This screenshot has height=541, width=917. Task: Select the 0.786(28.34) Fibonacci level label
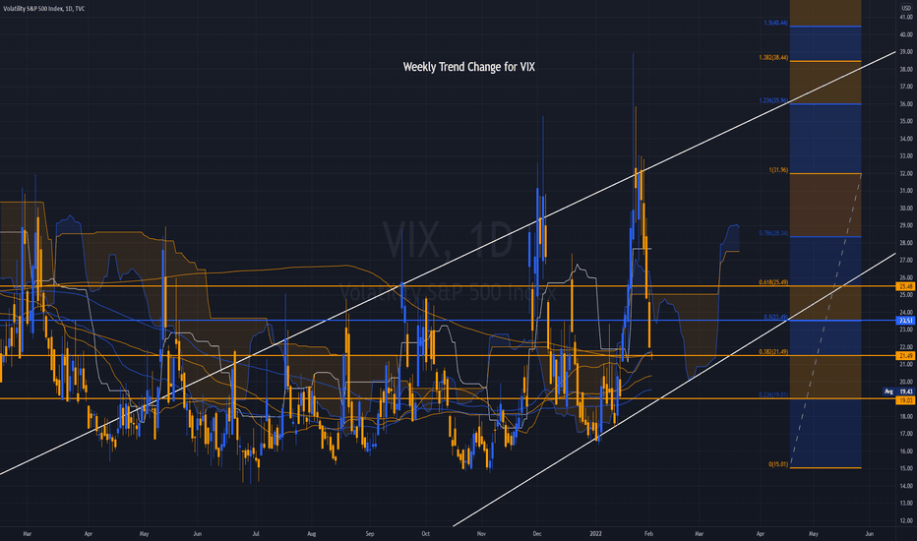point(773,233)
